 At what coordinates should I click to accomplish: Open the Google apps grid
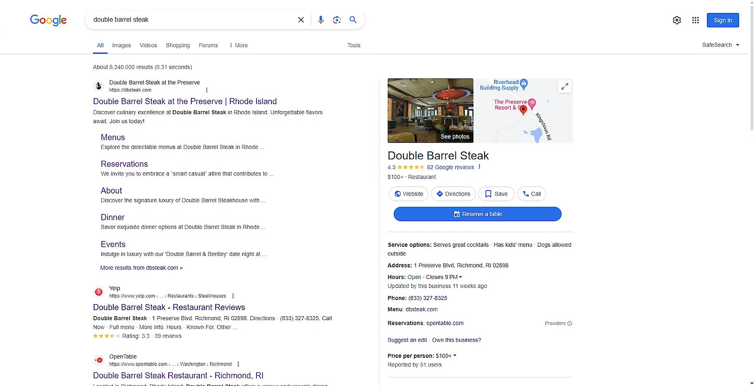[x=696, y=20]
